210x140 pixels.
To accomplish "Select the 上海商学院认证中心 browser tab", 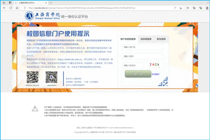I will point(31,3).
